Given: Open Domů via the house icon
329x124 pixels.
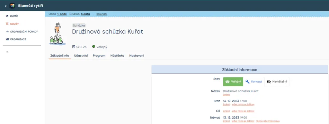Looking at the screenshot, I should (x=7, y=16).
